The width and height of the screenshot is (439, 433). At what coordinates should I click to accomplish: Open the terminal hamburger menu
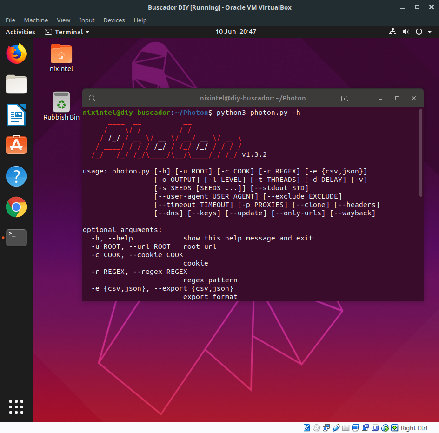click(361, 98)
